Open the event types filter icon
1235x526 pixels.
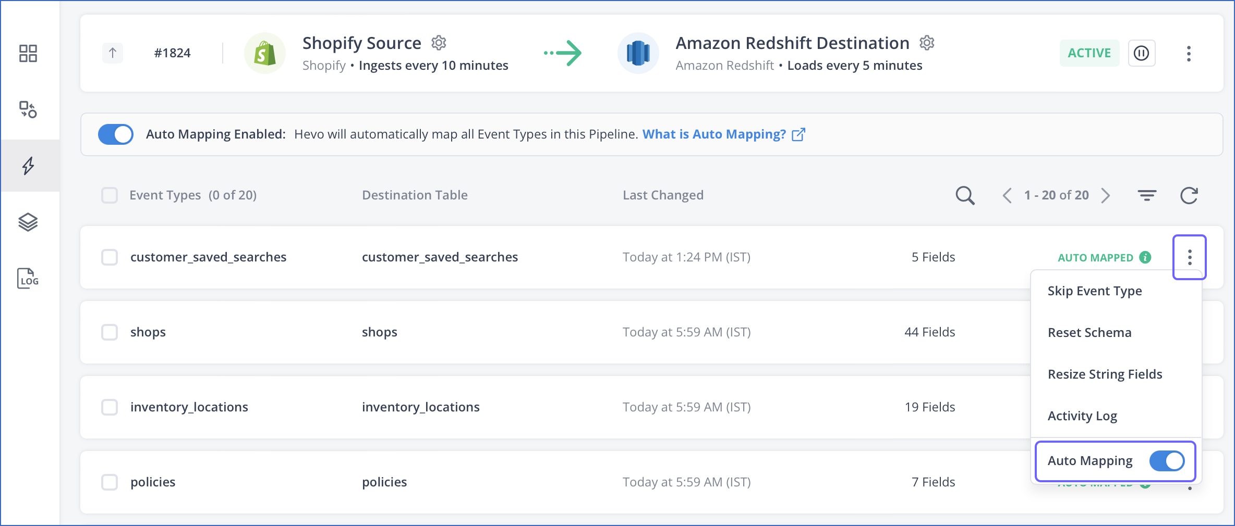tap(1147, 195)
